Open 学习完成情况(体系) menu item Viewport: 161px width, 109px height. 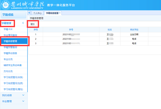point(14,77)
